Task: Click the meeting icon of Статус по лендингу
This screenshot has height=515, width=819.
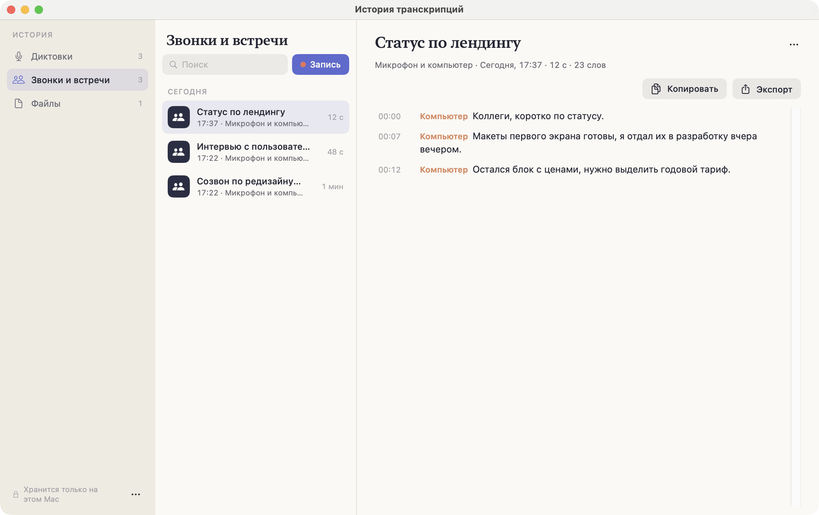Action: 179,117
